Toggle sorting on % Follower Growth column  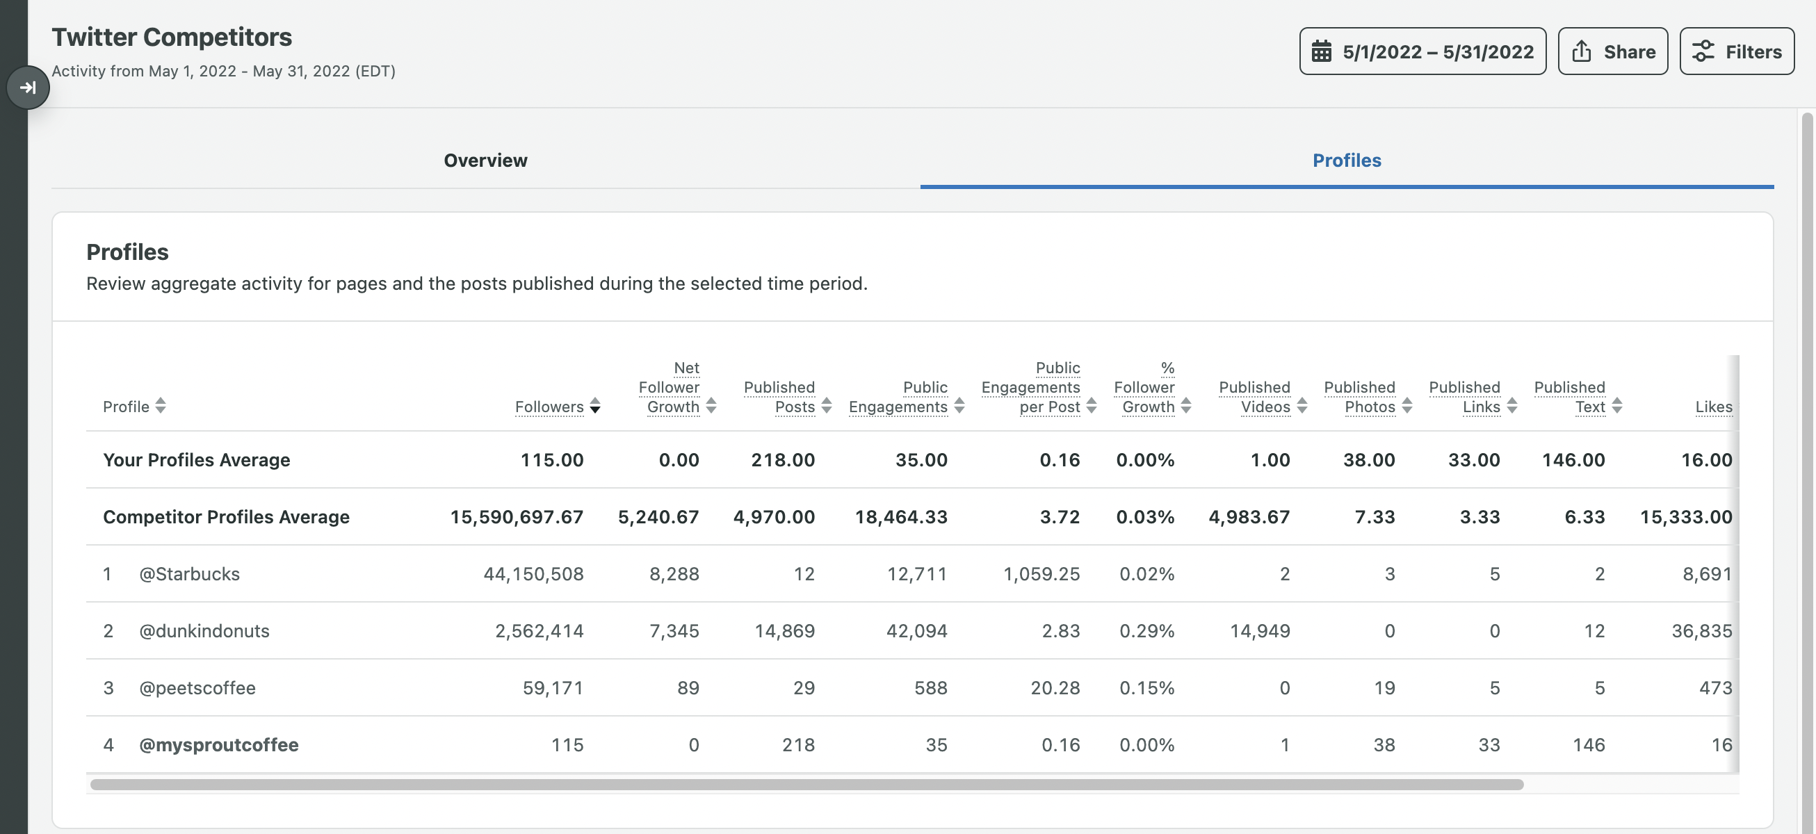(1184, 407)
